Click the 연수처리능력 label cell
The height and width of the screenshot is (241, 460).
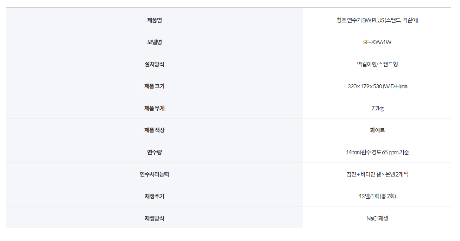(x=154, y=174)
